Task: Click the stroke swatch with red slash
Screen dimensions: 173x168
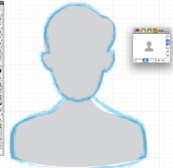Action: (x=1, y=131)
